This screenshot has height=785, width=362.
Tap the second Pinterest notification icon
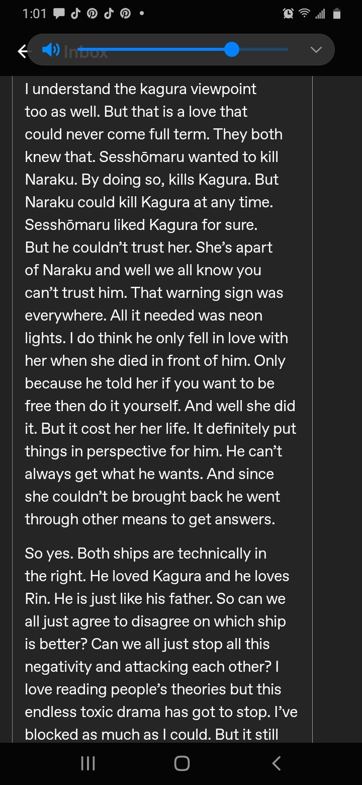click(125, 14)
